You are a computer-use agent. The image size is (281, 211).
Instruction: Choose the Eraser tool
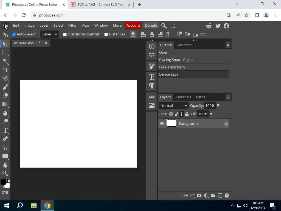pos(5,96)
